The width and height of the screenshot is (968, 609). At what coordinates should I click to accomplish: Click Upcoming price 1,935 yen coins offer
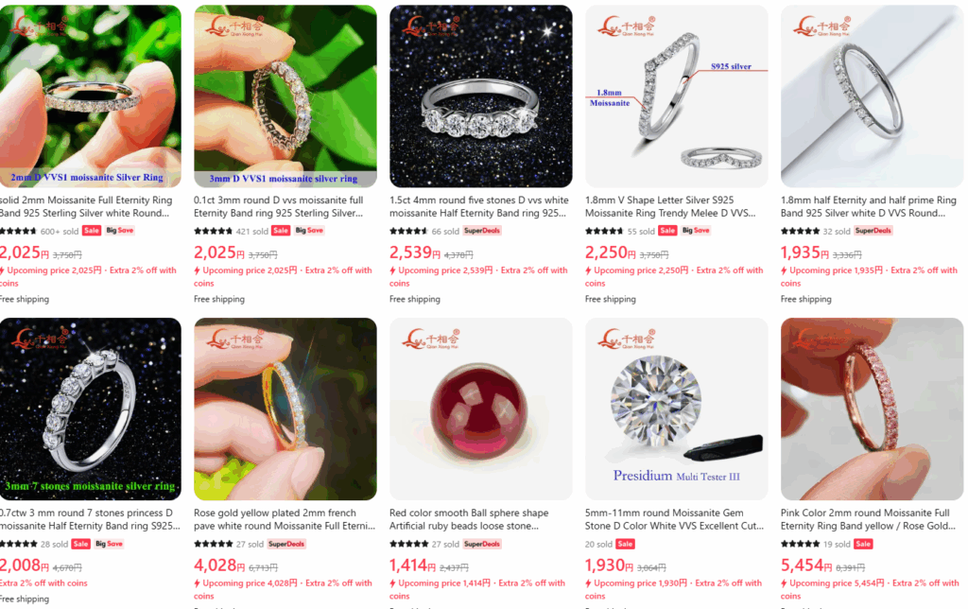tap(869, 277)
